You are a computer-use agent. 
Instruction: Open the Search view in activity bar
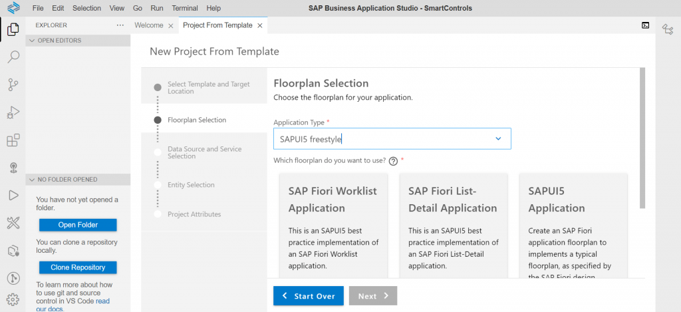coord(13,57)
